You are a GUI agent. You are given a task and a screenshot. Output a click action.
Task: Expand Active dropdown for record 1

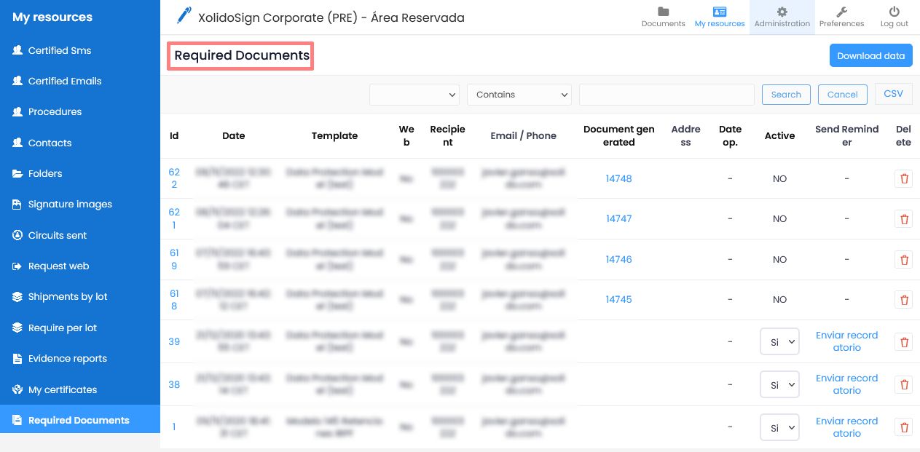[x=779, y=428]
